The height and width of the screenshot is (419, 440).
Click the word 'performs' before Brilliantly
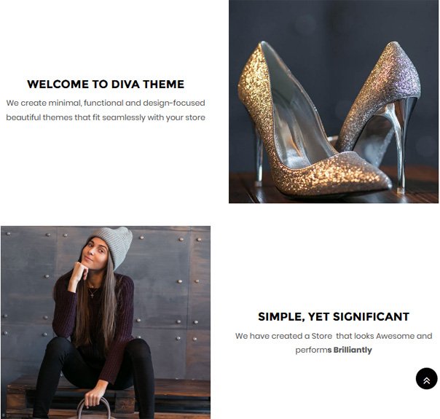pyautogui.click(x=313, y=351)
